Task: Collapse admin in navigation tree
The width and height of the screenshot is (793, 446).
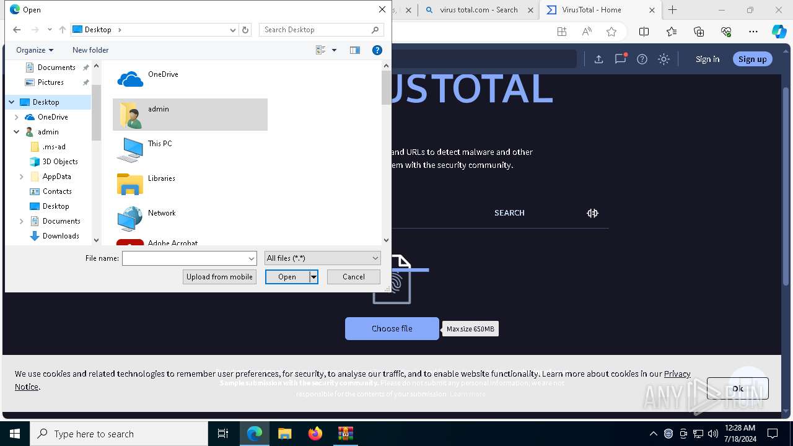Action: 17,132
